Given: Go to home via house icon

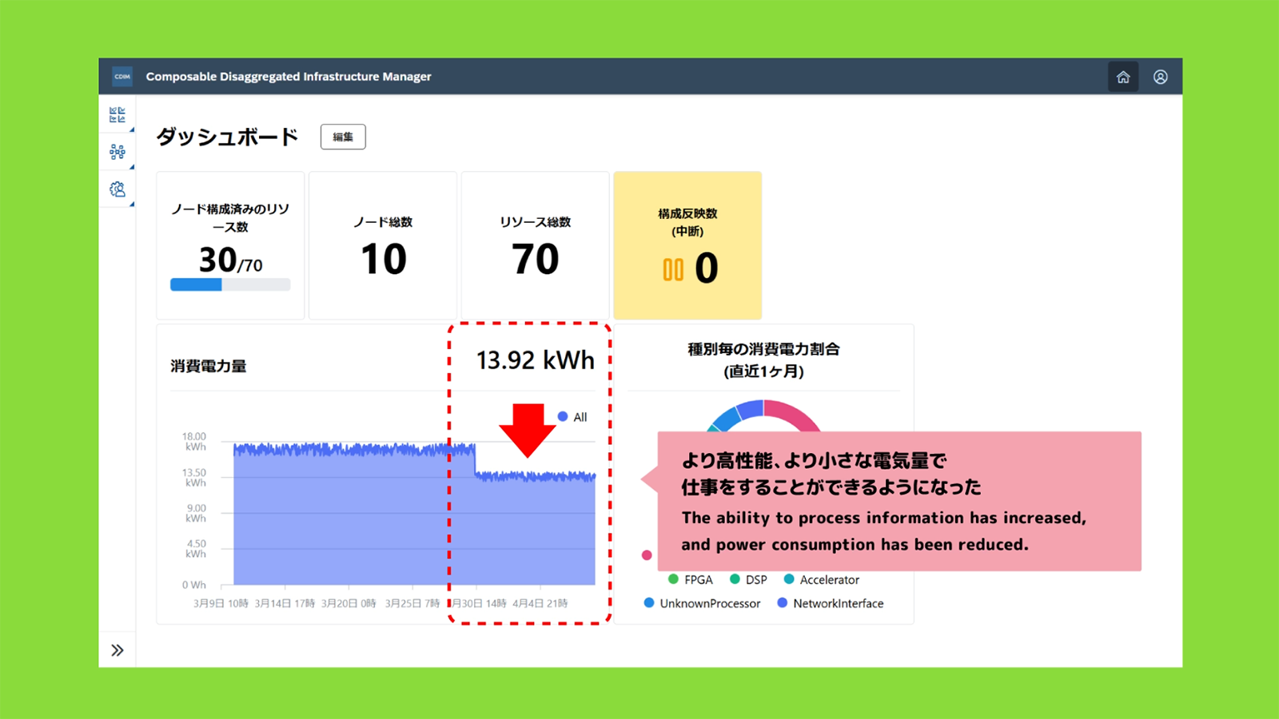Looking at the screenshot, I should [x=1123, y=77].
